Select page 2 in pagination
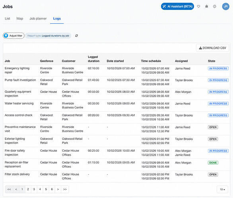233x198 pixels. 28,189
